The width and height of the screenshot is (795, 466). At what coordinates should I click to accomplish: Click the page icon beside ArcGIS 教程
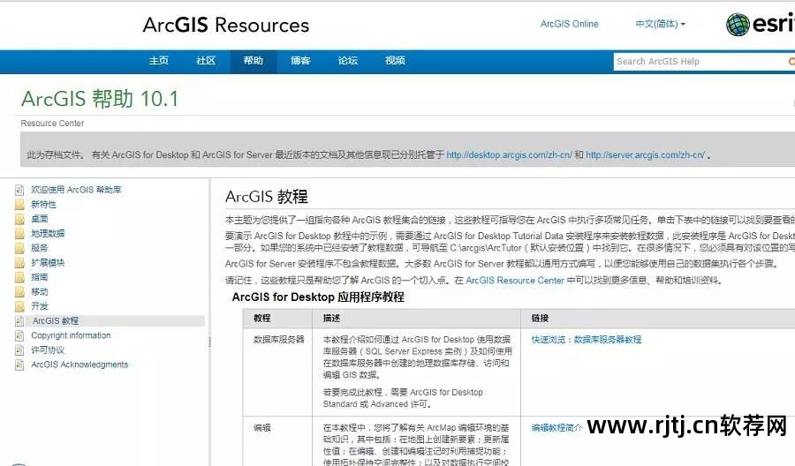tap(19, 321)
